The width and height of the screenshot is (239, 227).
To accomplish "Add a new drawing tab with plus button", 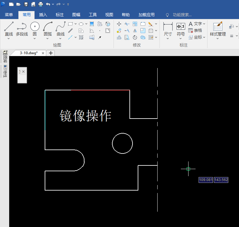I will coord(51,53).
